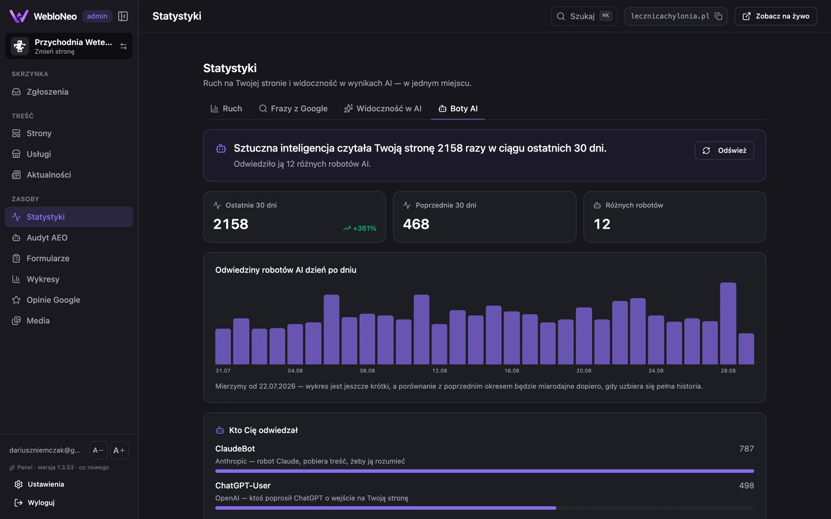Image resolution: width=831 pixels, height=519 pixels.
Task: Click the inbox icon next to Zgłoszenia
Action: 16,92
